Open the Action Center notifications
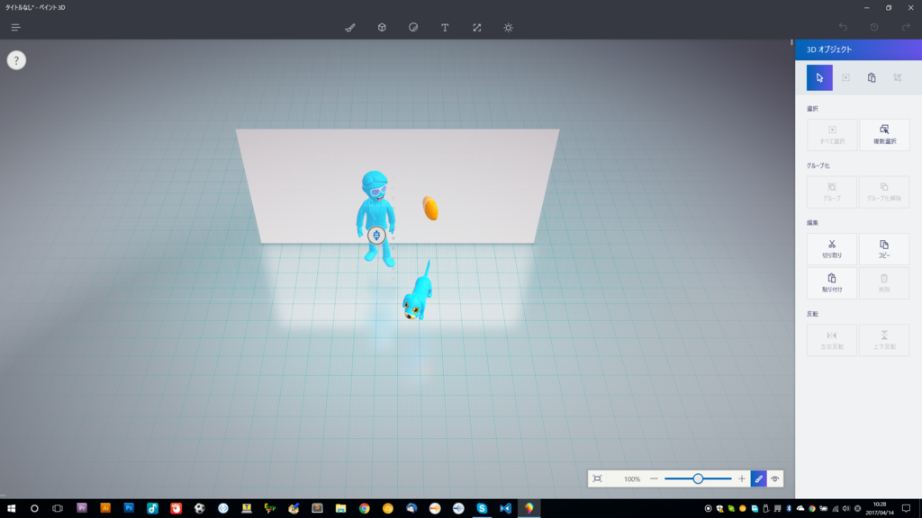Viewport: 922px width, 518px height. click(x=906, y=508)
